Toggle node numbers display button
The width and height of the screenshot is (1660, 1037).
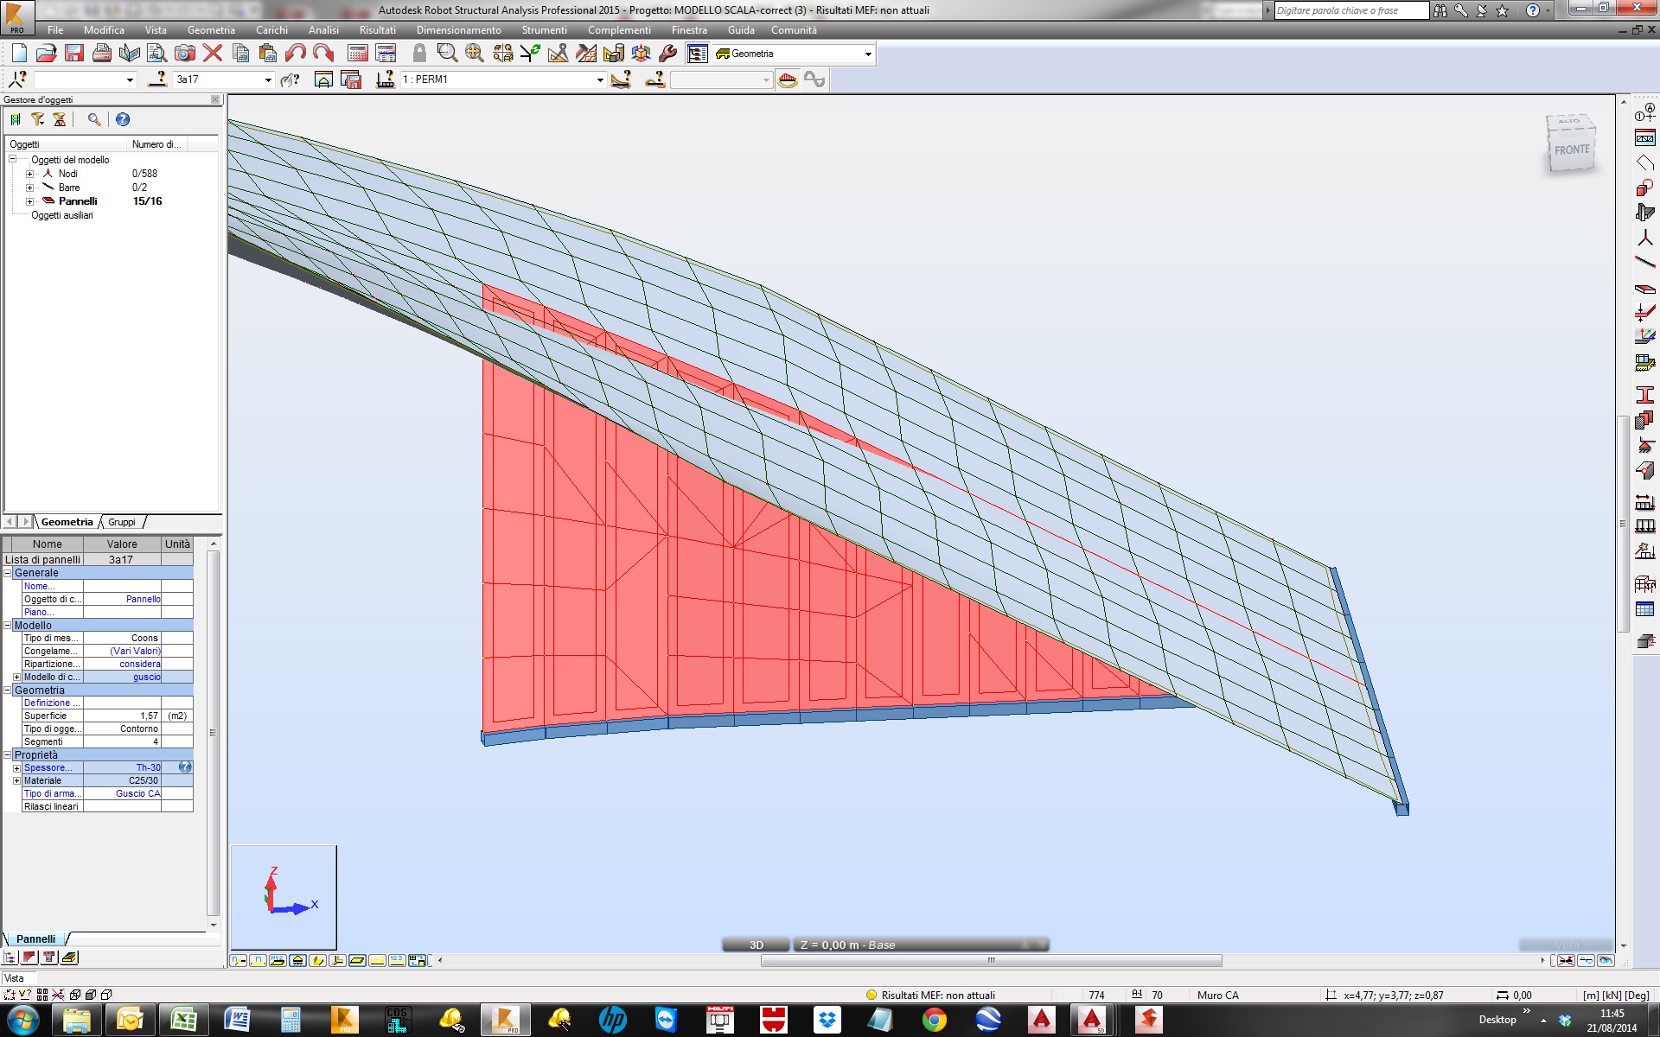239,960
